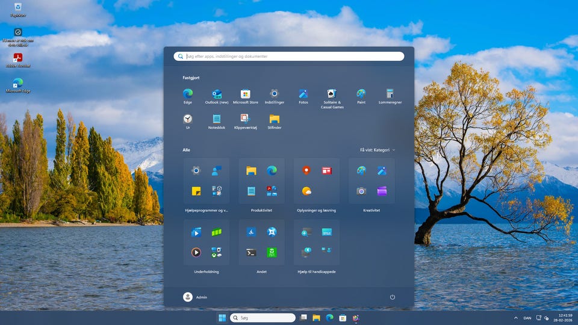The image size is (578, 325).
Task: Open purple Clipchamp icon in Kreativitet group
Action: click(x=382, y=191)
